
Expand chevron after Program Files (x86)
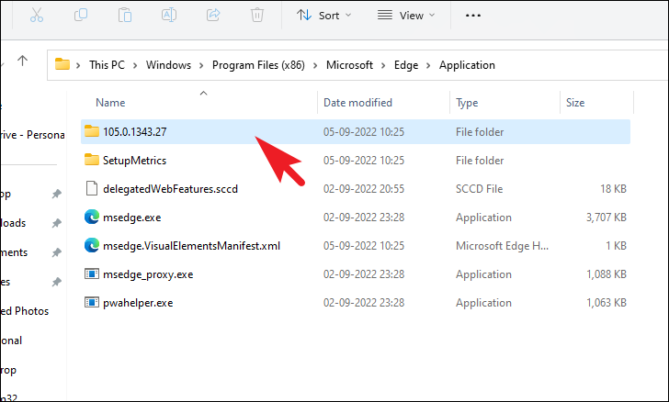315,65
